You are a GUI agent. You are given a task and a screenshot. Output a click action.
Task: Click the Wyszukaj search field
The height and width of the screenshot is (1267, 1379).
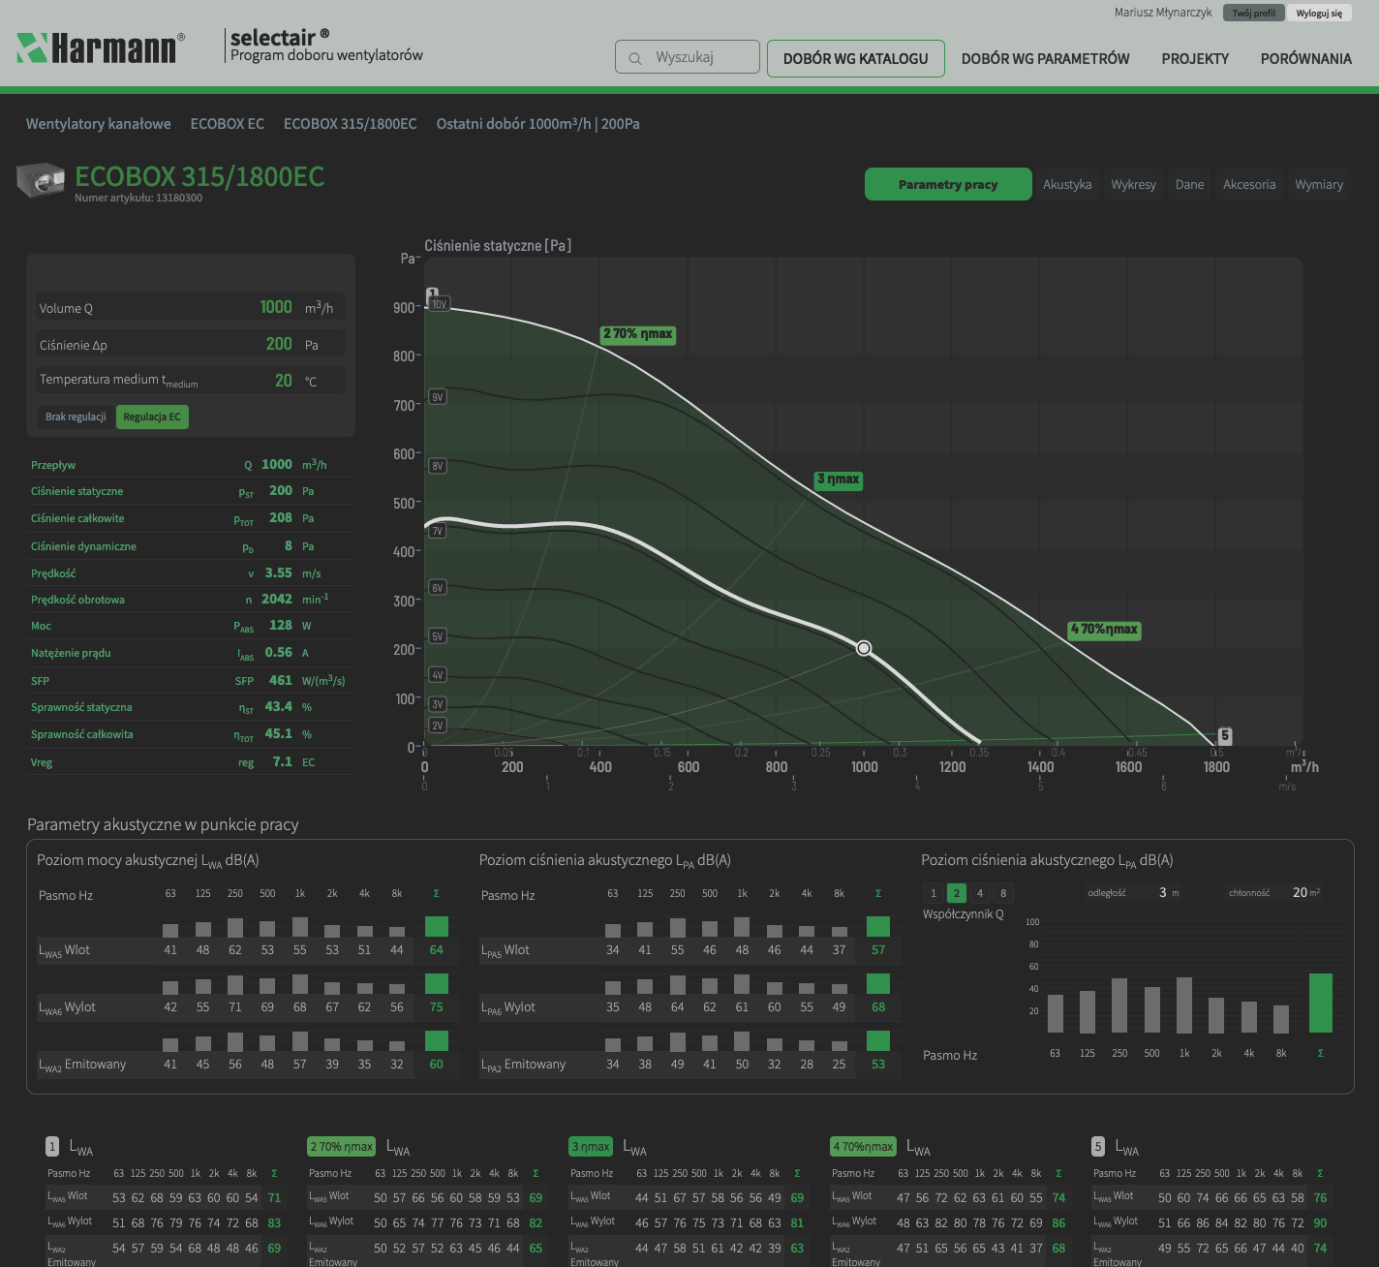tap(688, 57)
